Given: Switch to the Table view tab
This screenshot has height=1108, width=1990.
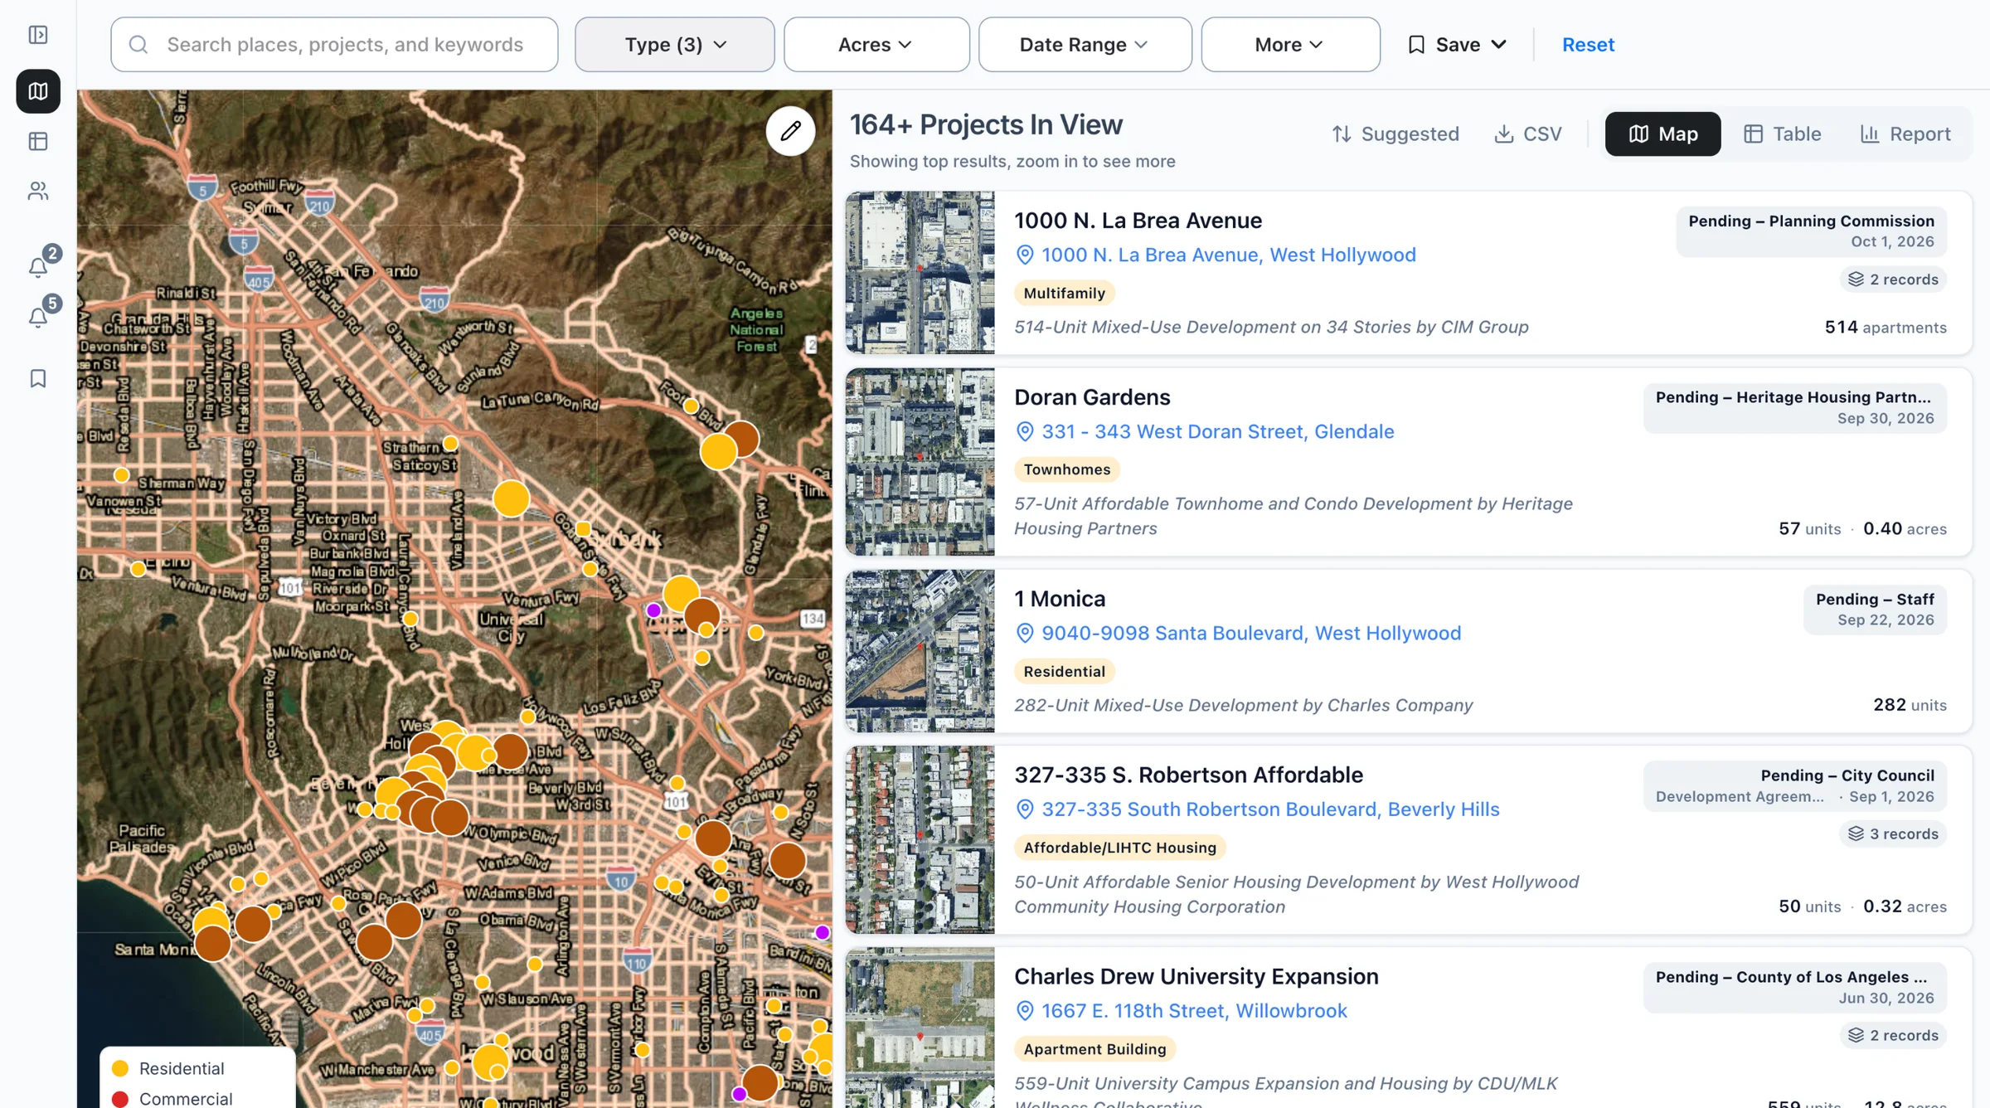Looking at the screenshot, I should point(1782,134).
